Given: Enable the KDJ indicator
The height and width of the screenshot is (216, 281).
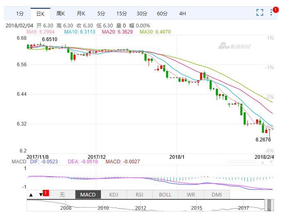Looking at the screenshot, I should [114, 194].
